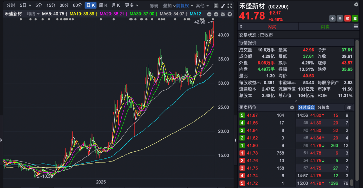
Task: Click the grid layout icon in chart toolbar
Action: click(x=216, y=5)
